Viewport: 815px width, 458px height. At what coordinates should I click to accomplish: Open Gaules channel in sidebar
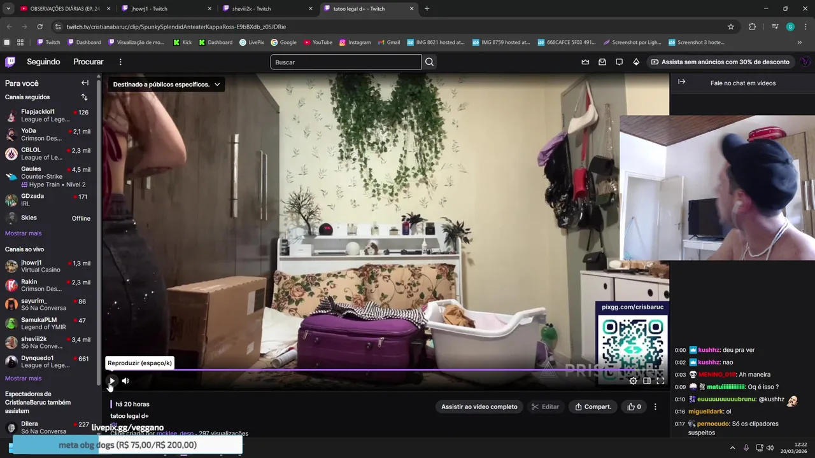click(x=48, y=176)
